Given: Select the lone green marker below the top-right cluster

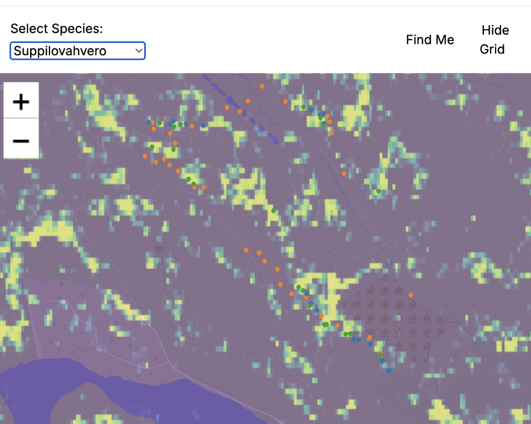Looking at the screenshot, I should coord(379,191).
